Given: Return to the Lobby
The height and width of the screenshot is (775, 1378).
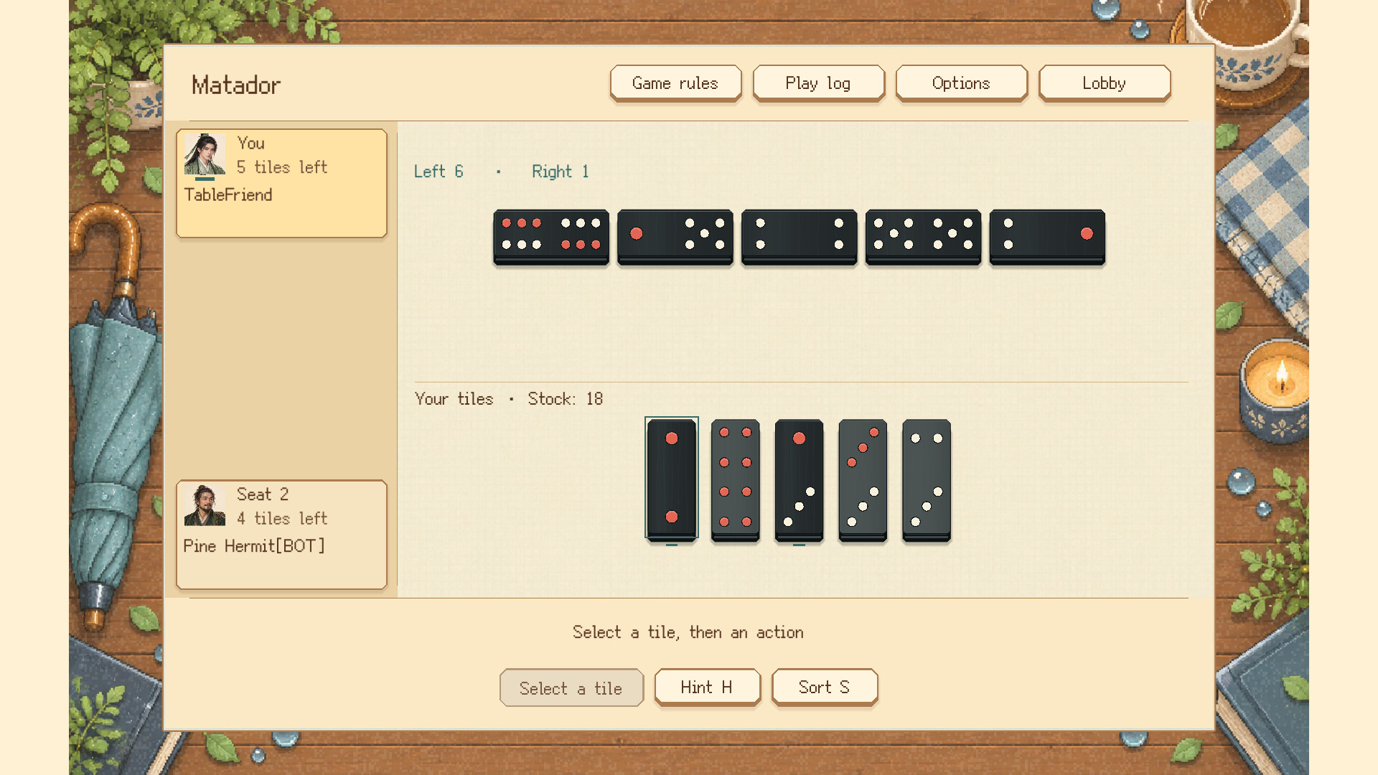Looking at the screenshot, I should pos(1104,83).
